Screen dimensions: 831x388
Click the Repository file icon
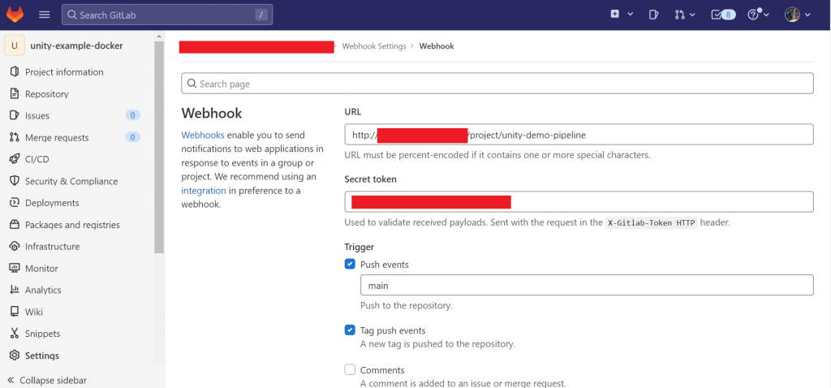click(x=15, y=94)
